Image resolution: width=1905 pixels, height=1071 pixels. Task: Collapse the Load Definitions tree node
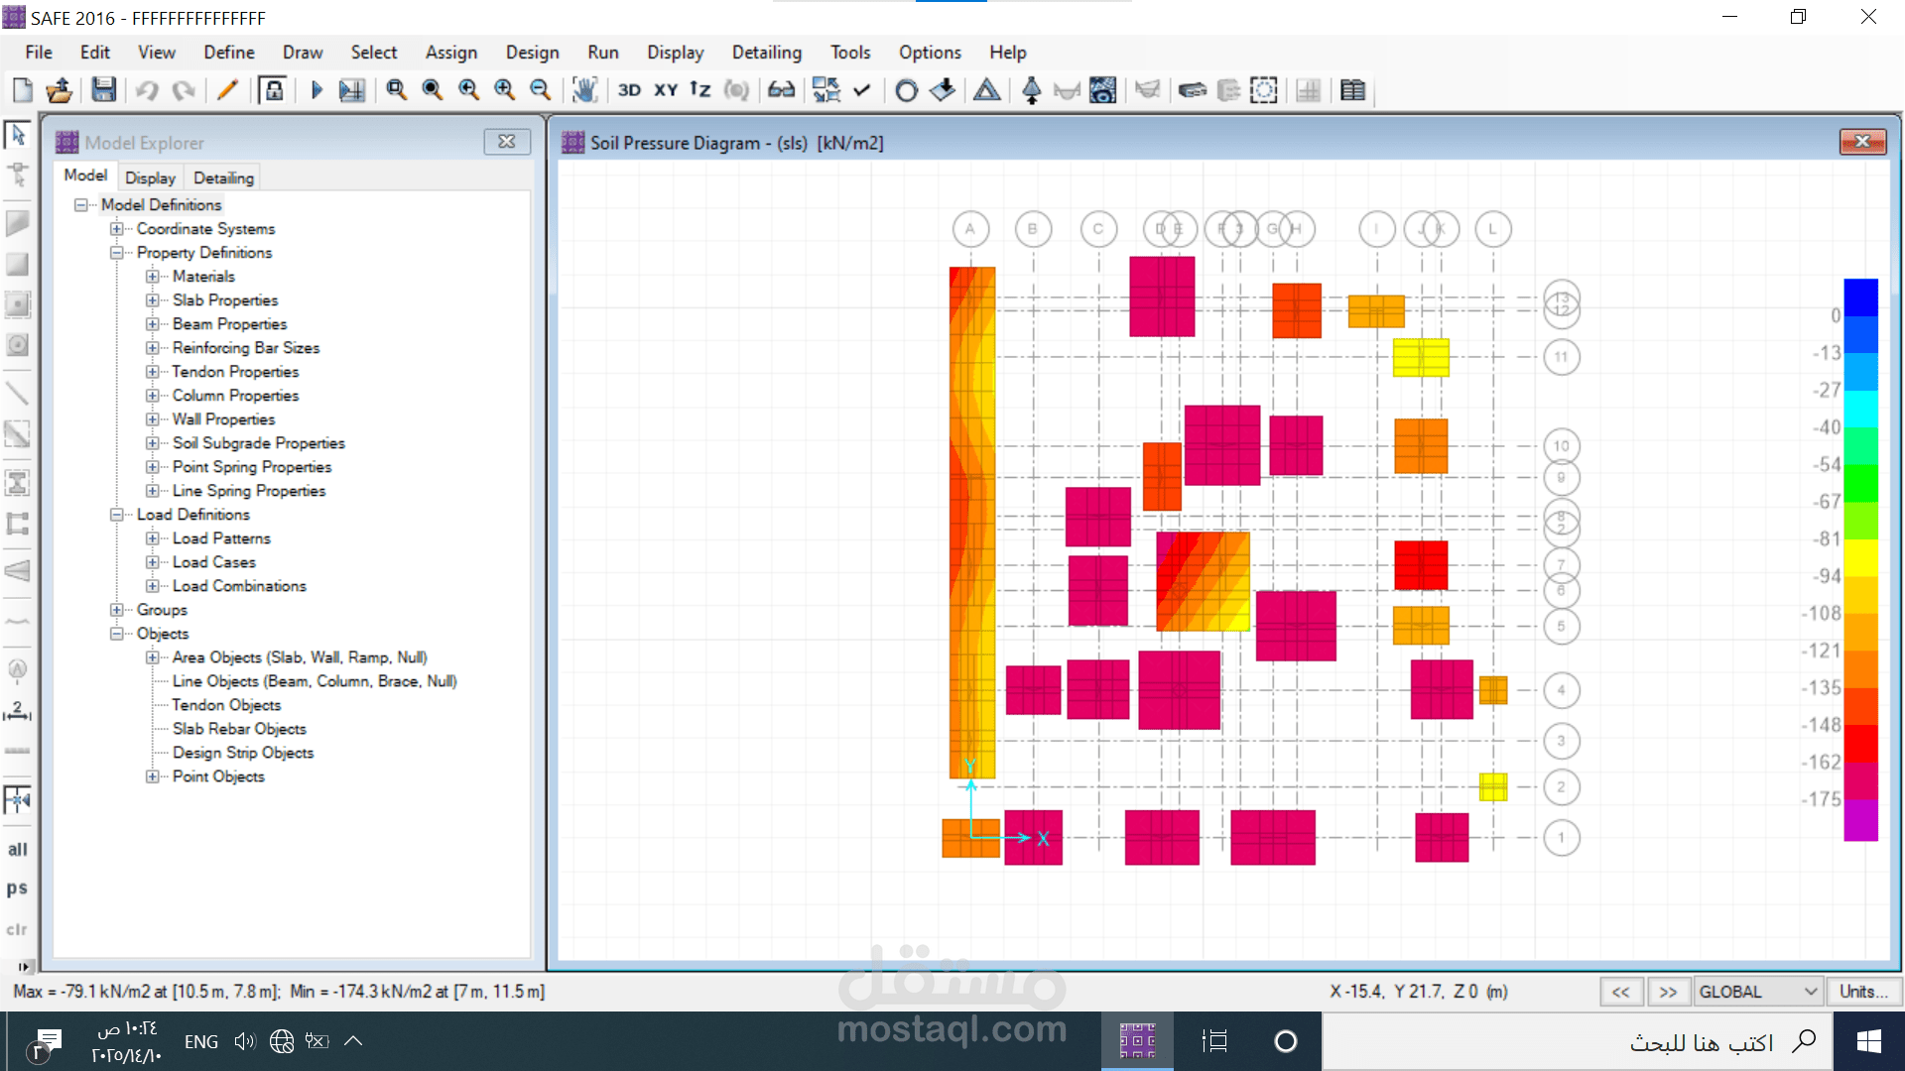coord(116,515)
